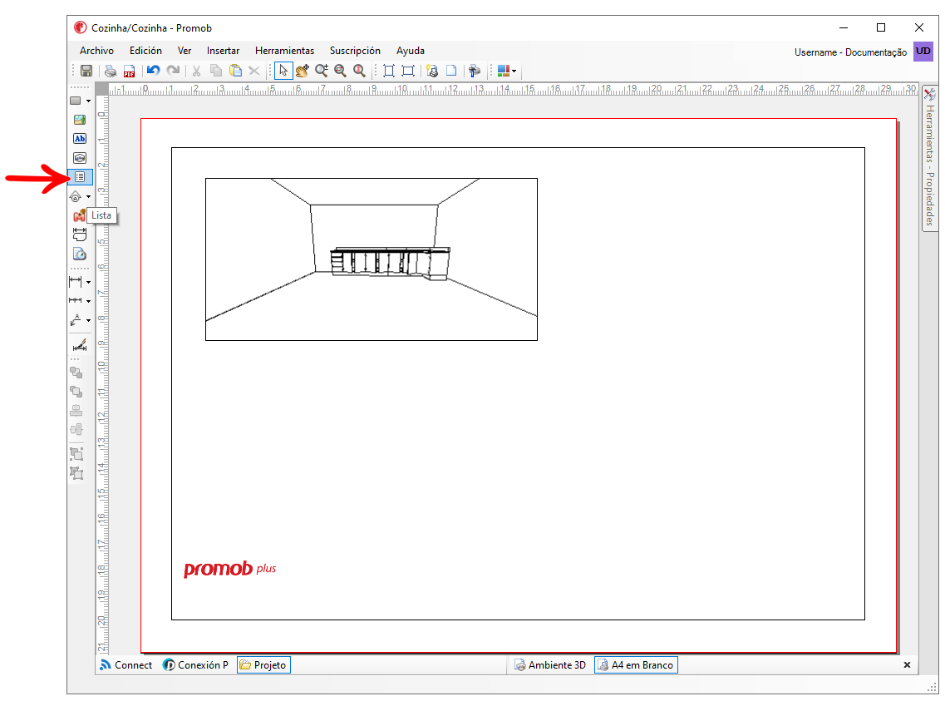Open the Insertar menu
The image size is (945, 701).
[x=223, y=51]
